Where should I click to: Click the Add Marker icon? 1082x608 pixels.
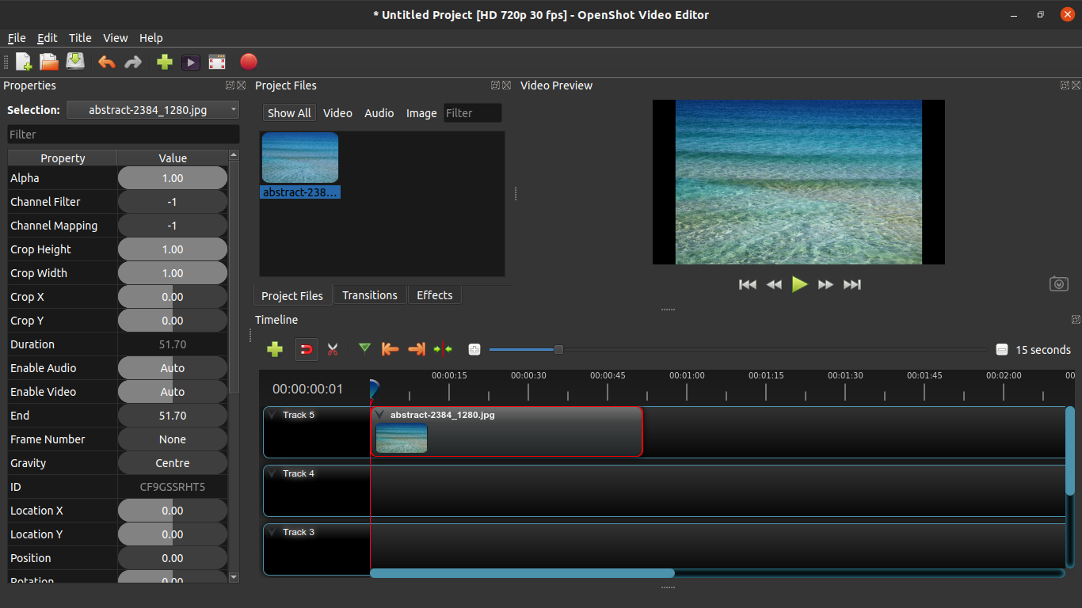365,349
